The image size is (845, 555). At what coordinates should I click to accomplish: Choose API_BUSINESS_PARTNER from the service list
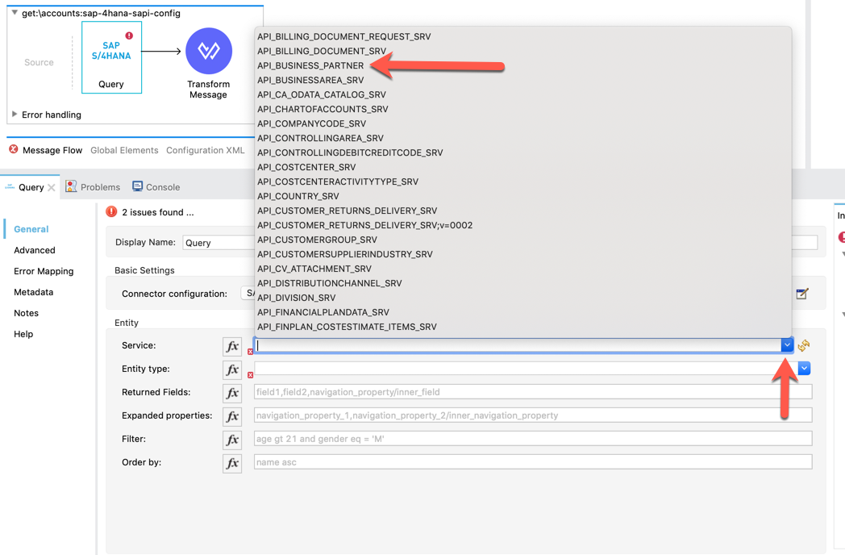click(x=310, y=66)
